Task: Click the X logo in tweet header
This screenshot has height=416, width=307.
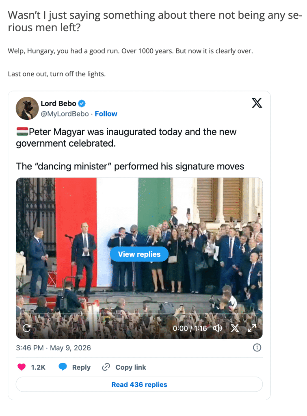Action: pyautogui.click(x=257, y=103)
